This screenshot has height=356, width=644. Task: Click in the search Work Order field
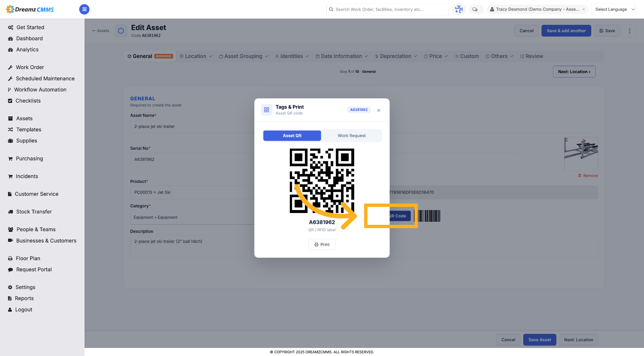click(387, 9)
